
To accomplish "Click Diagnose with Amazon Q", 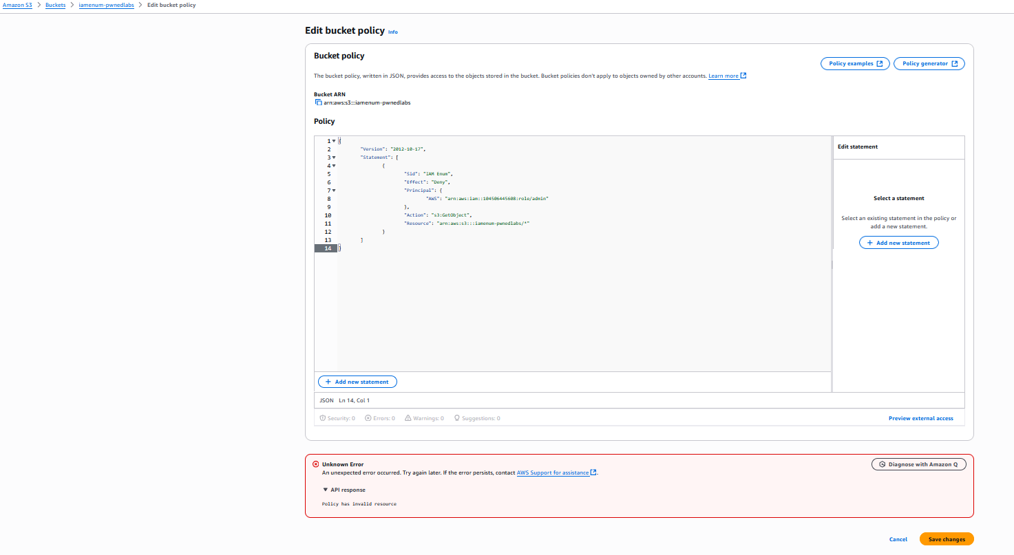I will point(918,464).
